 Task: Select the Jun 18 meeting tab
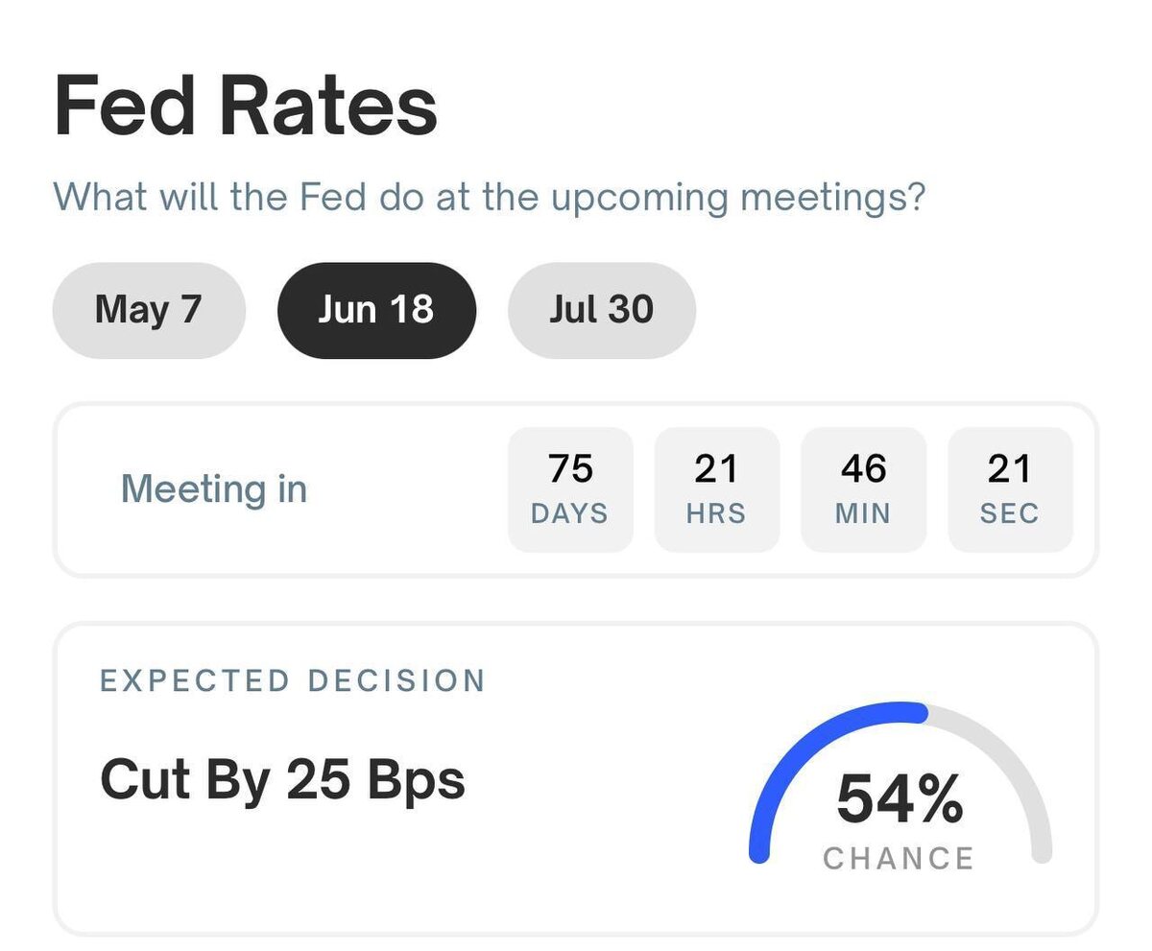375,310
